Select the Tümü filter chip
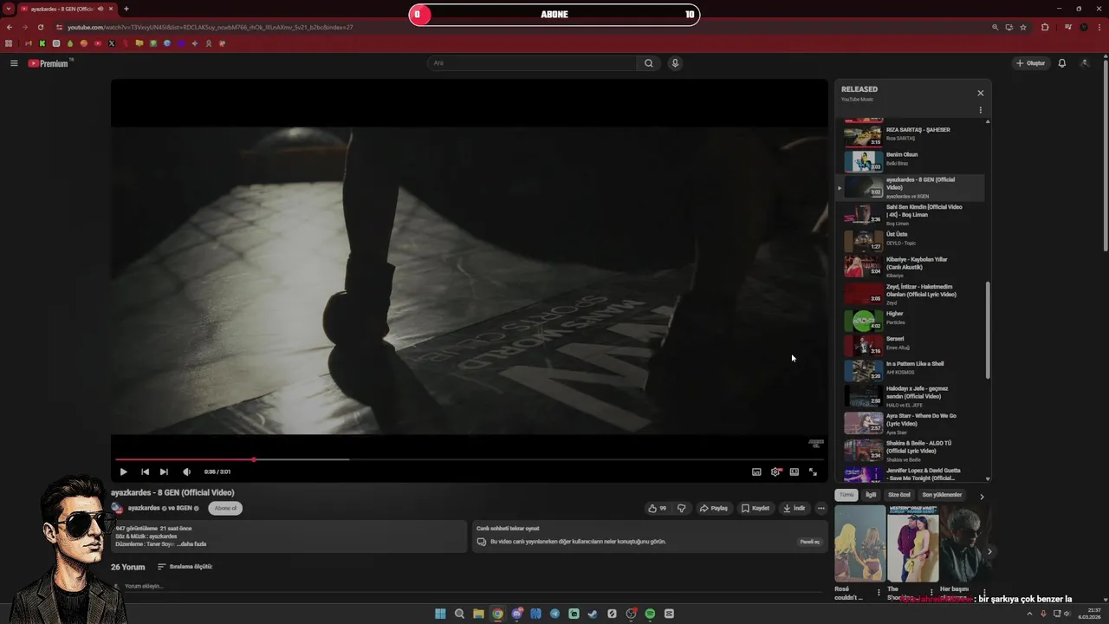Viewport: 1109px width, 624px height. tap(846, 495)
